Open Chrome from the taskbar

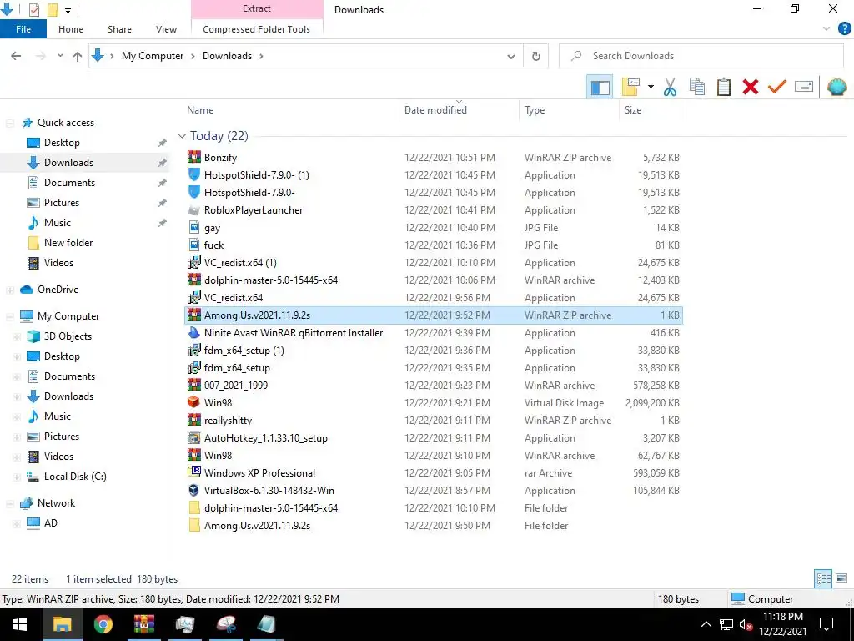(x=103, y=624)
